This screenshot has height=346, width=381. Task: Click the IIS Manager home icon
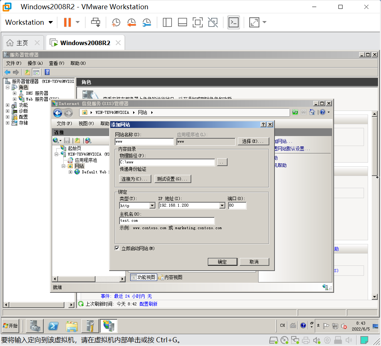[312, 112]
